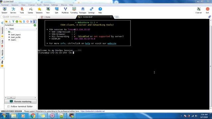
Task: Open the mobaxterm.mobatek.net link in status bar
Action: coord(92,111)
